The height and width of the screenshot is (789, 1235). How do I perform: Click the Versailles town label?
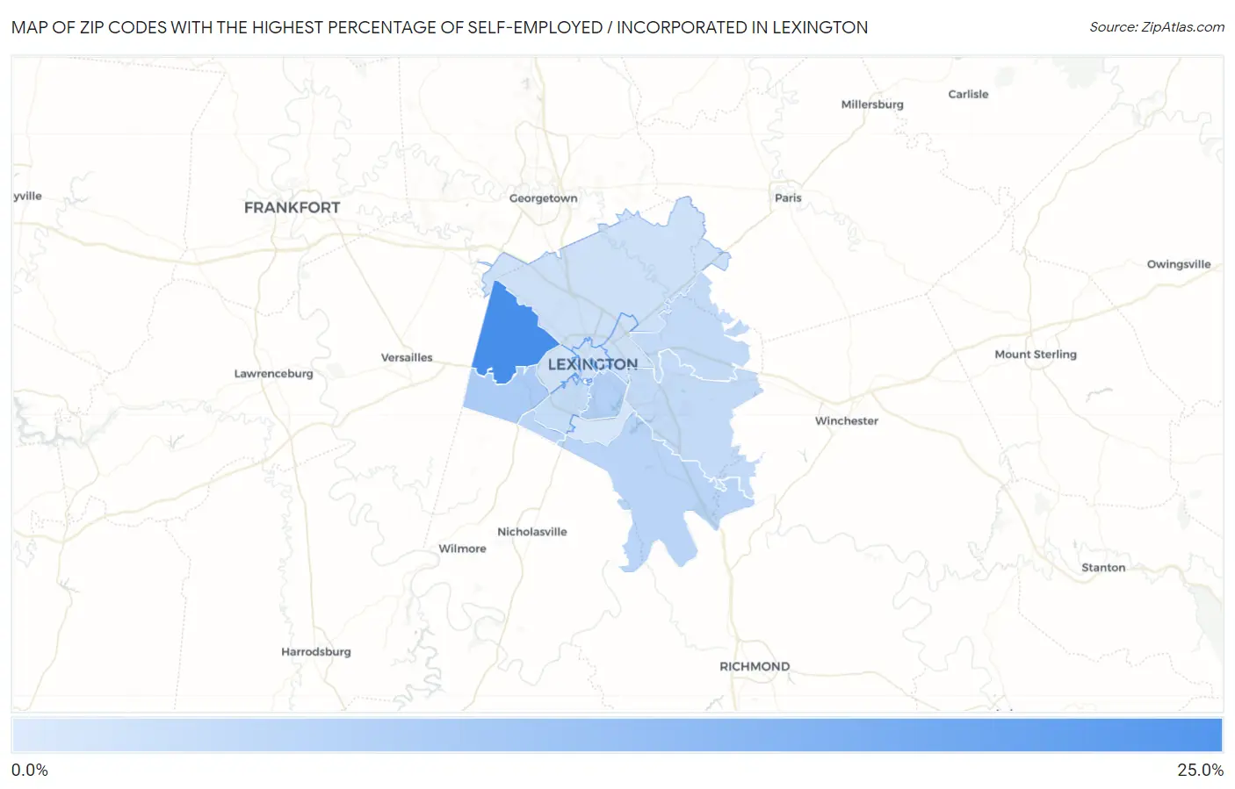click(407, 357)
